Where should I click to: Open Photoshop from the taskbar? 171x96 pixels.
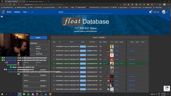11,94
